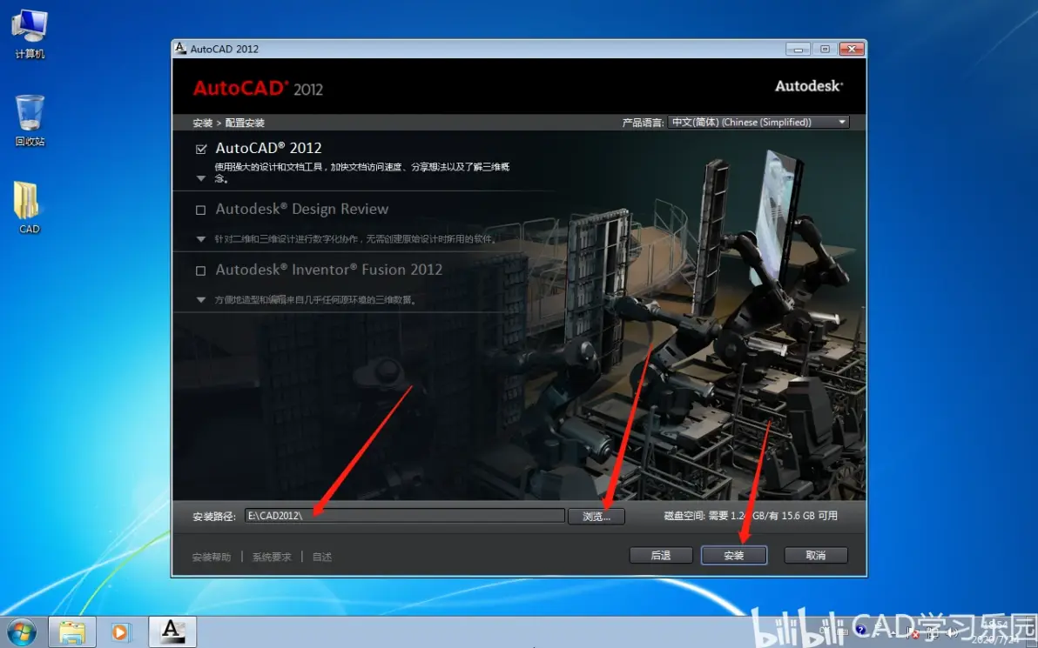Select the 回收站 recycle bin icon
Viewport: 1038px width, 648px height.
(30, 120)
